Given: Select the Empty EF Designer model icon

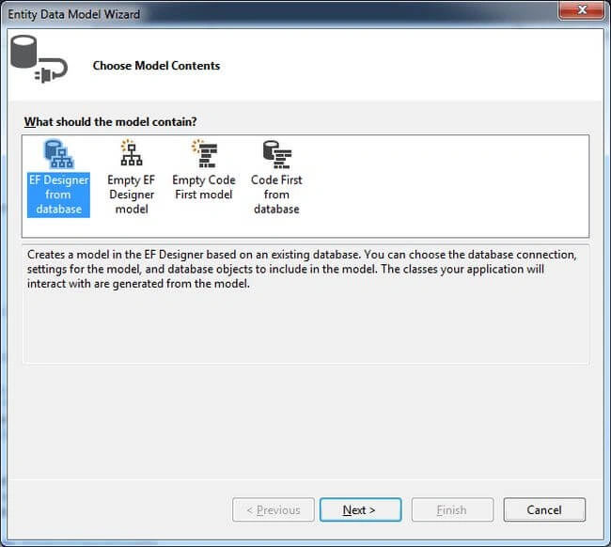Looking at the screenshot, I should (132, 153).
